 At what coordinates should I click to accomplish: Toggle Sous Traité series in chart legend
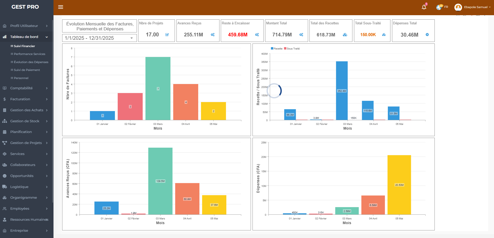point(292,48)
